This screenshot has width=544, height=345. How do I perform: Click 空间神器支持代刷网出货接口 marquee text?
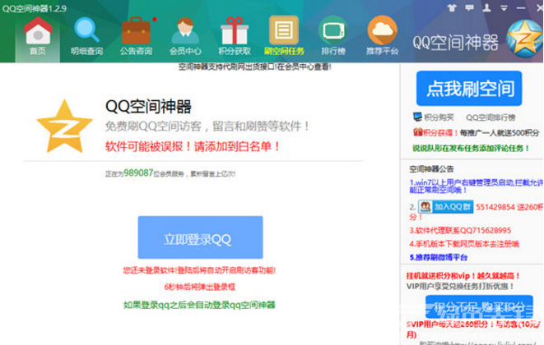pos(255,67)
